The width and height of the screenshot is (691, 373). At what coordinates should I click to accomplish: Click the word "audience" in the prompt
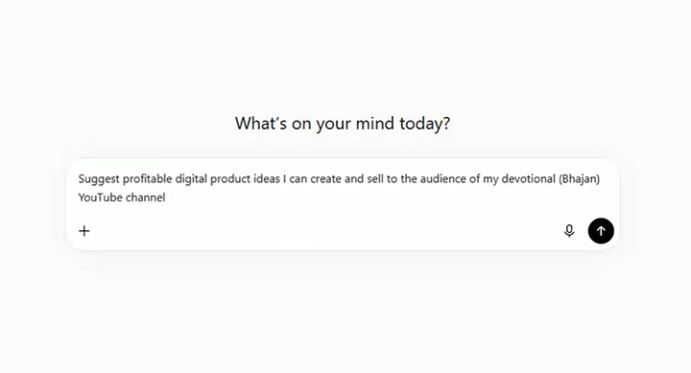click(442, 178)
